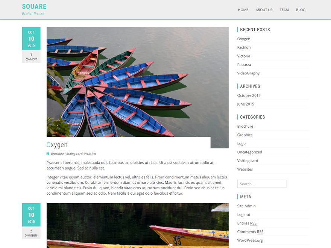Open the Entries RSS feed link
The height and width of the screenshot is (248, 331).
pos(247,223)
